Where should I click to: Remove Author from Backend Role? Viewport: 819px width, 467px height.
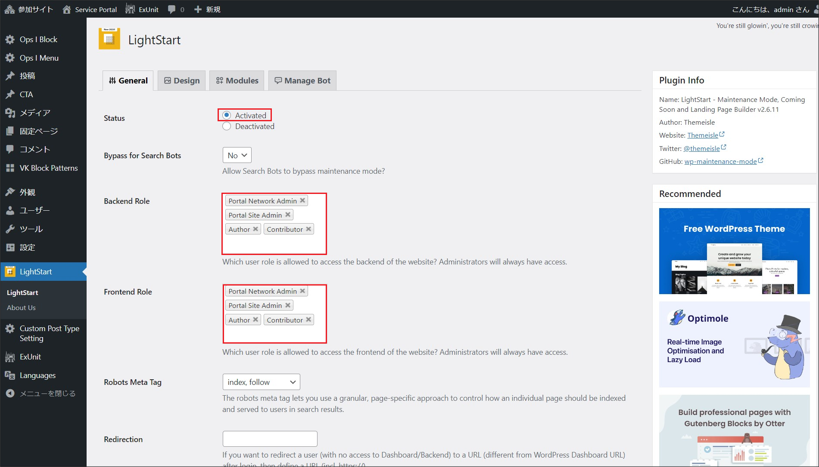(255, 229)
